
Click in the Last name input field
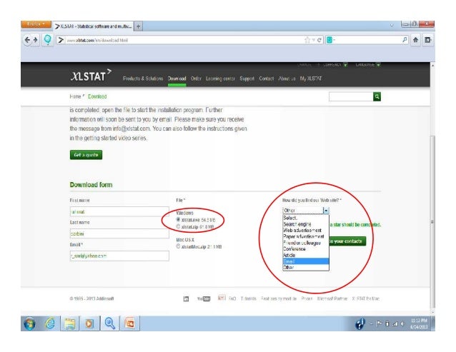[x=119, y=233]
